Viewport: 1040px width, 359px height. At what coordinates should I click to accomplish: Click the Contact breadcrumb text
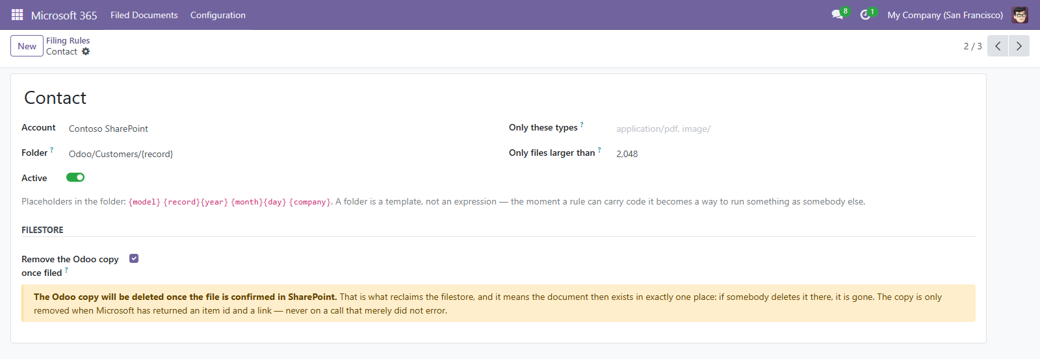tap(62, 51)
